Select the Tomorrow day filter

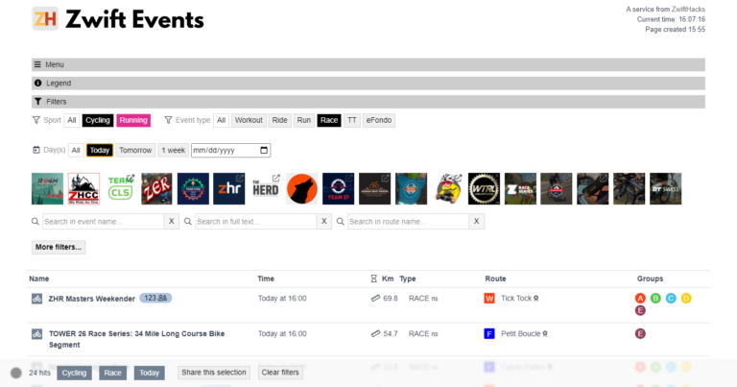[x=135, y=151]
